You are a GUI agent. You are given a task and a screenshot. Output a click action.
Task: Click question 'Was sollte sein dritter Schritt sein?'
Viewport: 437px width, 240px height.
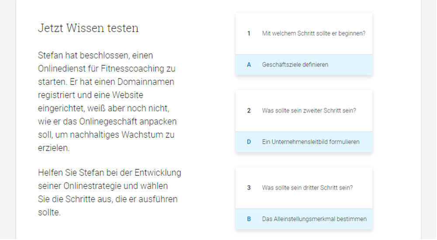307,188
